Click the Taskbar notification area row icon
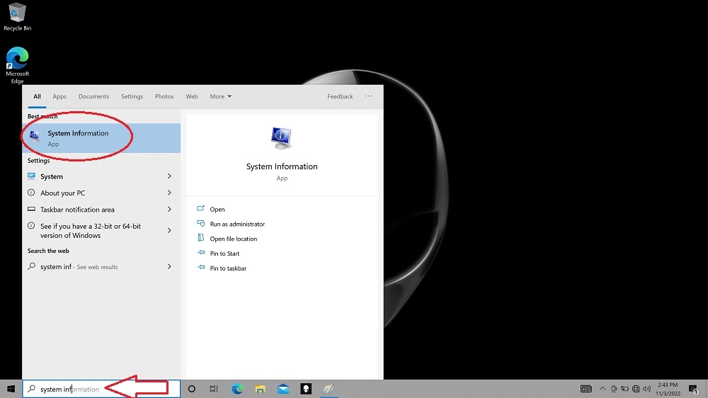The width and height of the screenshot is (708, 398). pos(31,209)
